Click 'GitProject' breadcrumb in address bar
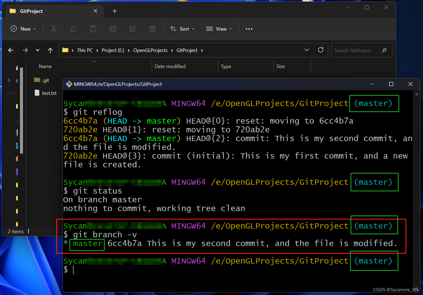 point(187,50)
